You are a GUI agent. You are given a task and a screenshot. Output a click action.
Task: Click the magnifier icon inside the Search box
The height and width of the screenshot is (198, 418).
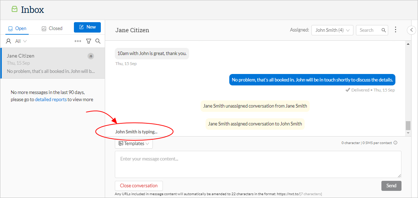(x=384, y=30)
